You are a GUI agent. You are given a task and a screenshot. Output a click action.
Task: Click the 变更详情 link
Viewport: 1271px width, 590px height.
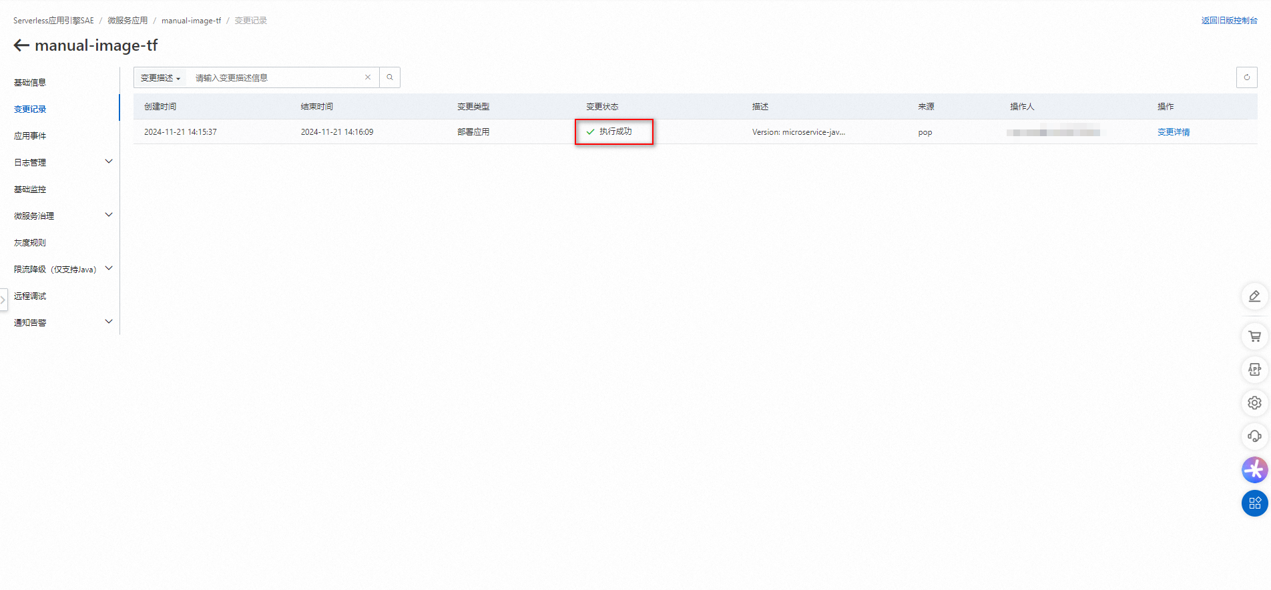click(1174, 132)
